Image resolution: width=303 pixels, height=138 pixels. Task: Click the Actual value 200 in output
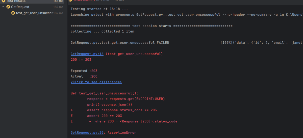tap(94, 76)
